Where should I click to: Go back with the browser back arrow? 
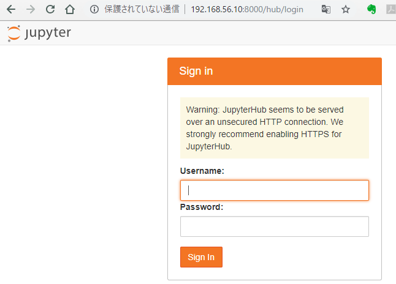point(11,9)
